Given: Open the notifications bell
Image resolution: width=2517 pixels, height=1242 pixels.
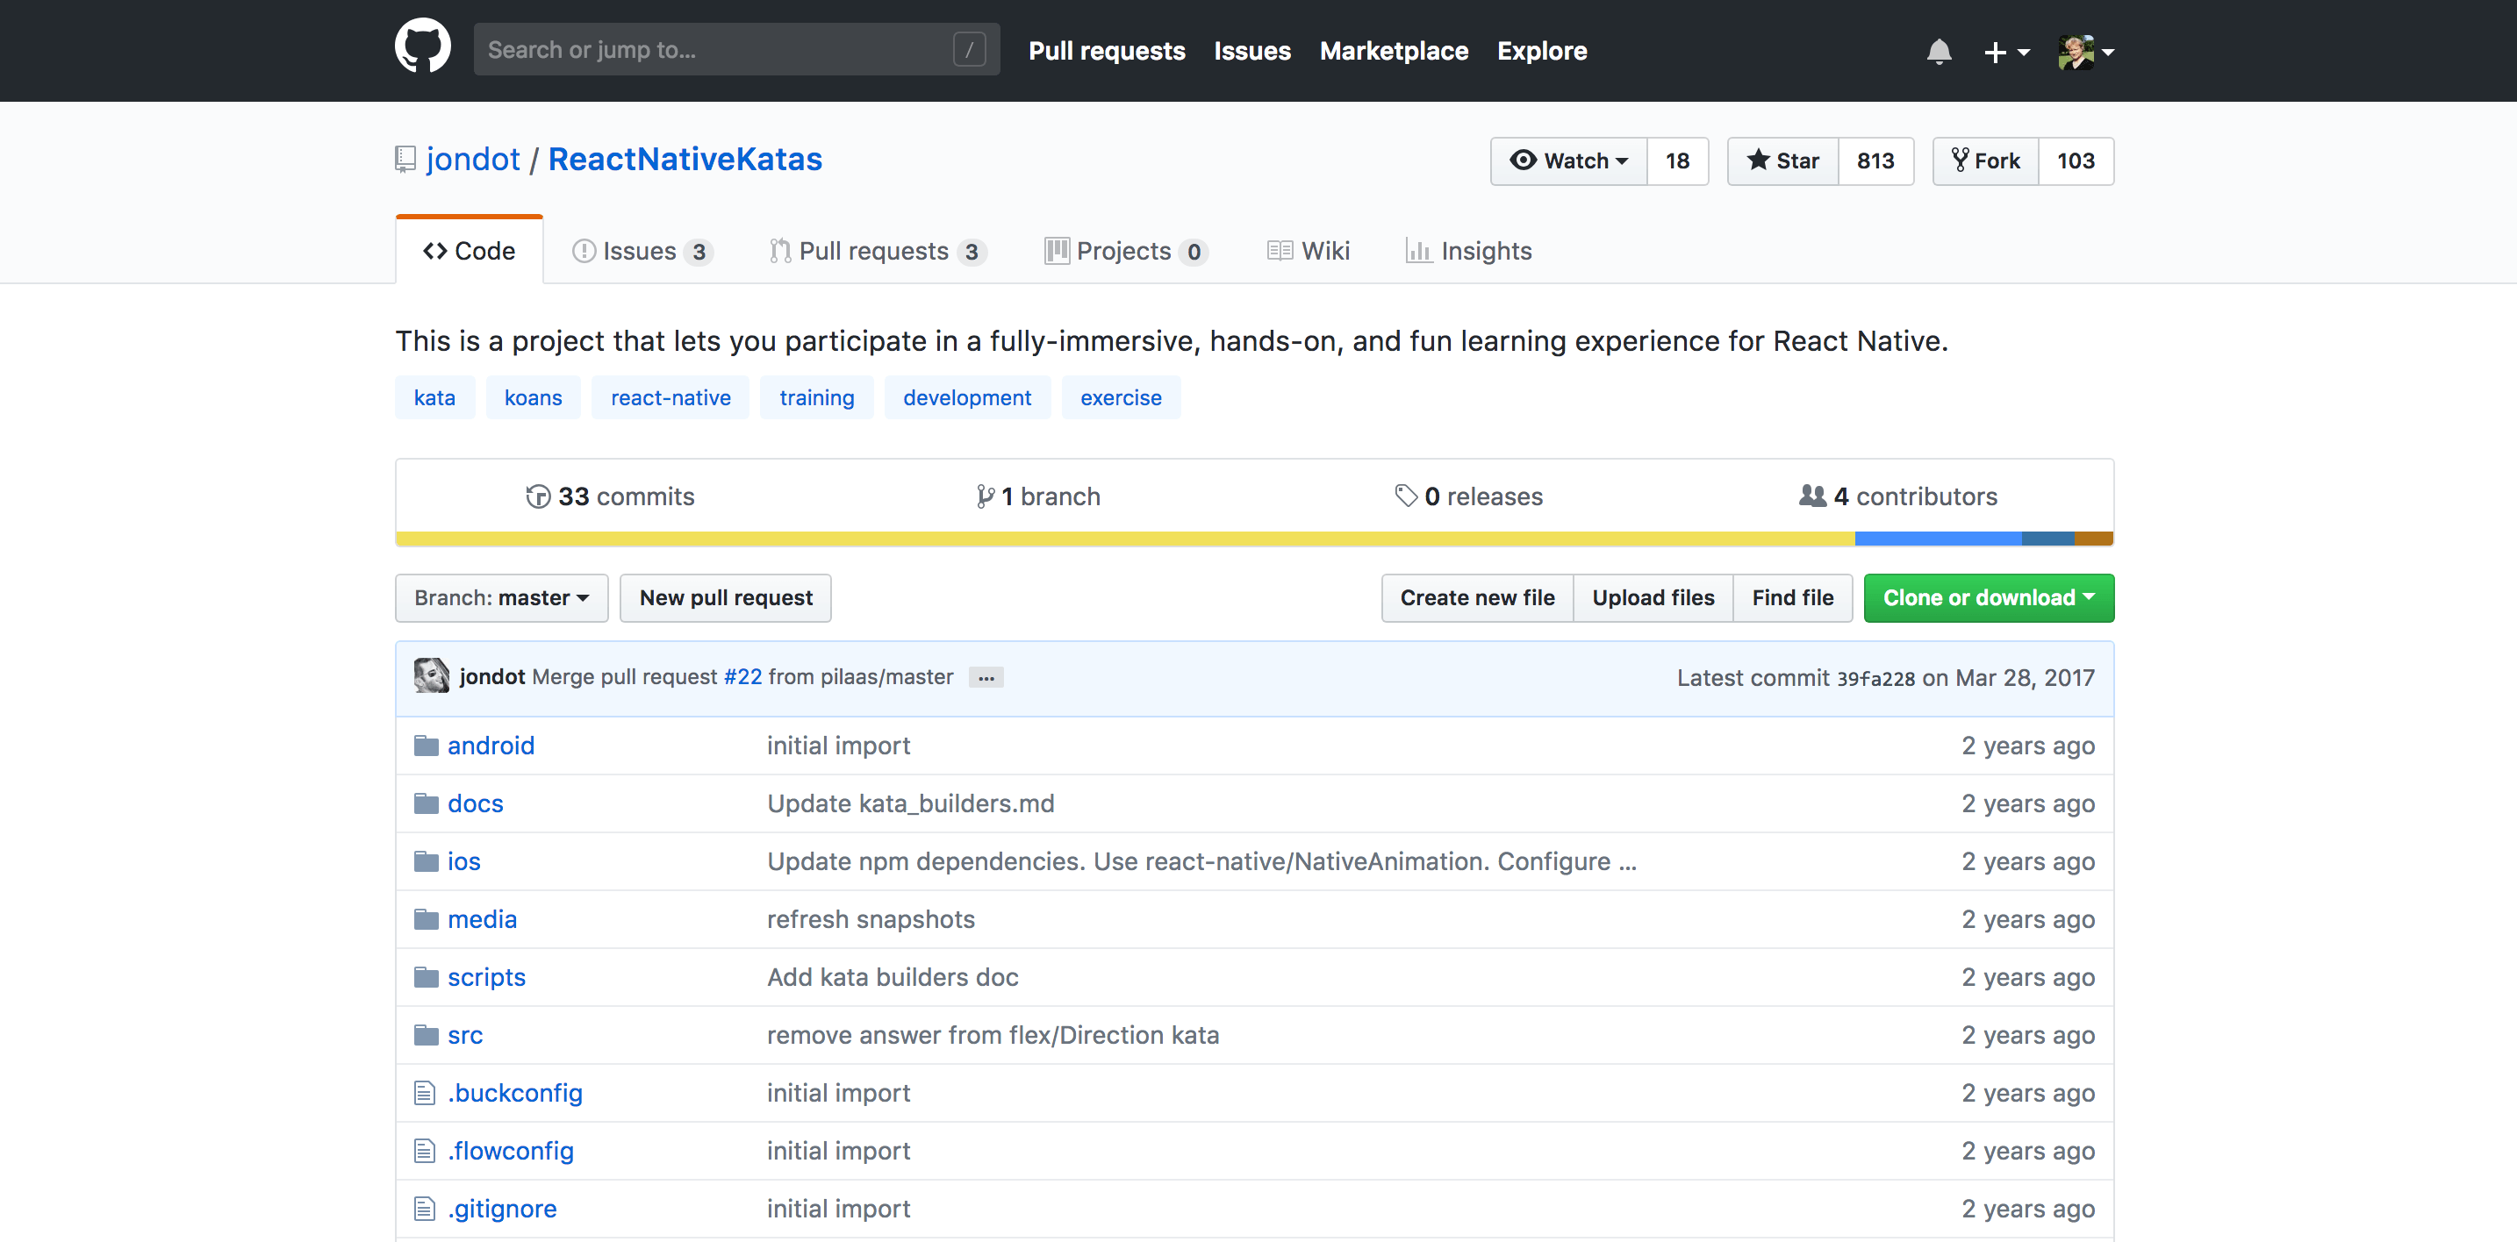Looking at the screenshot, I should click(x=1939, y=51).
